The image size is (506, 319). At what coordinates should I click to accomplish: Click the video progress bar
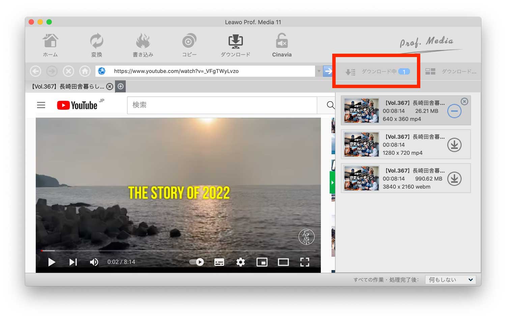click(178, 251)
